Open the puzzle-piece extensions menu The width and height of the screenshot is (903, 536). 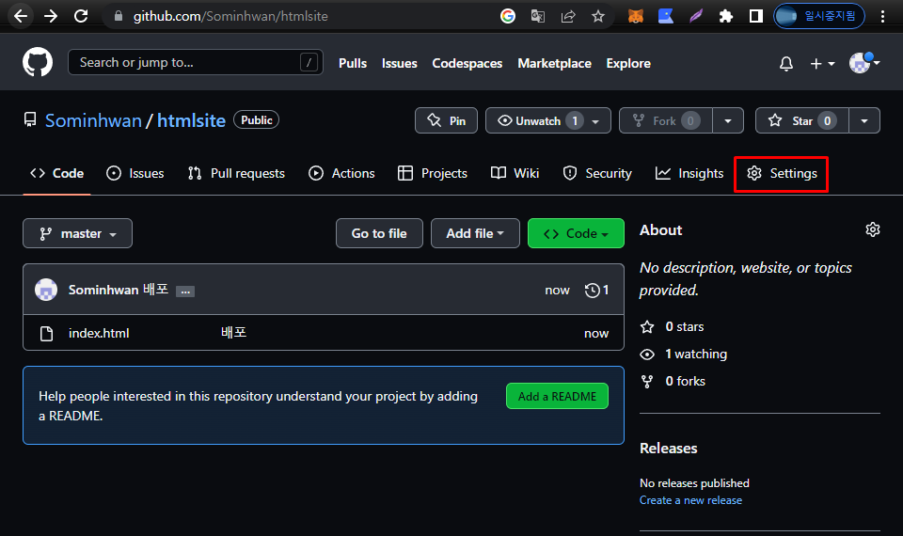pos(725,16)
